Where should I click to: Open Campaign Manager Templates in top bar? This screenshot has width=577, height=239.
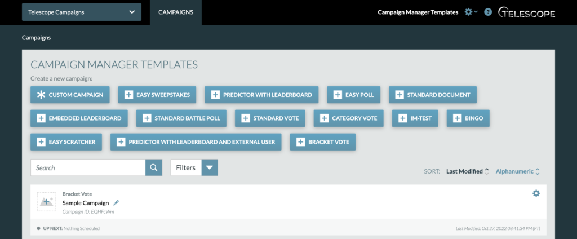(418, 12)
